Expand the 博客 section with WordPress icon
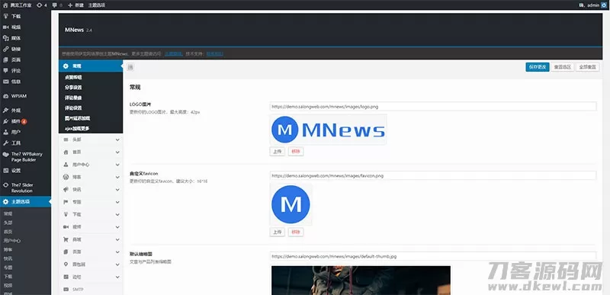Screen dimensions: 610x295 coord(91,177)
